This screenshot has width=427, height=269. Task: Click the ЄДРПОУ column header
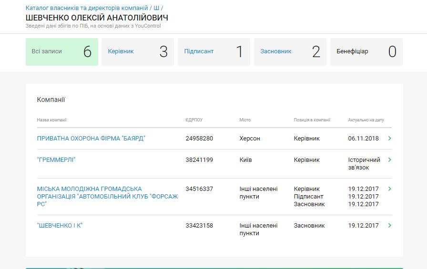[194, 120]
